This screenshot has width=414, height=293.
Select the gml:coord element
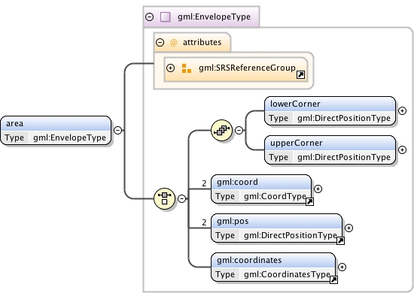[x=261, y=189]
